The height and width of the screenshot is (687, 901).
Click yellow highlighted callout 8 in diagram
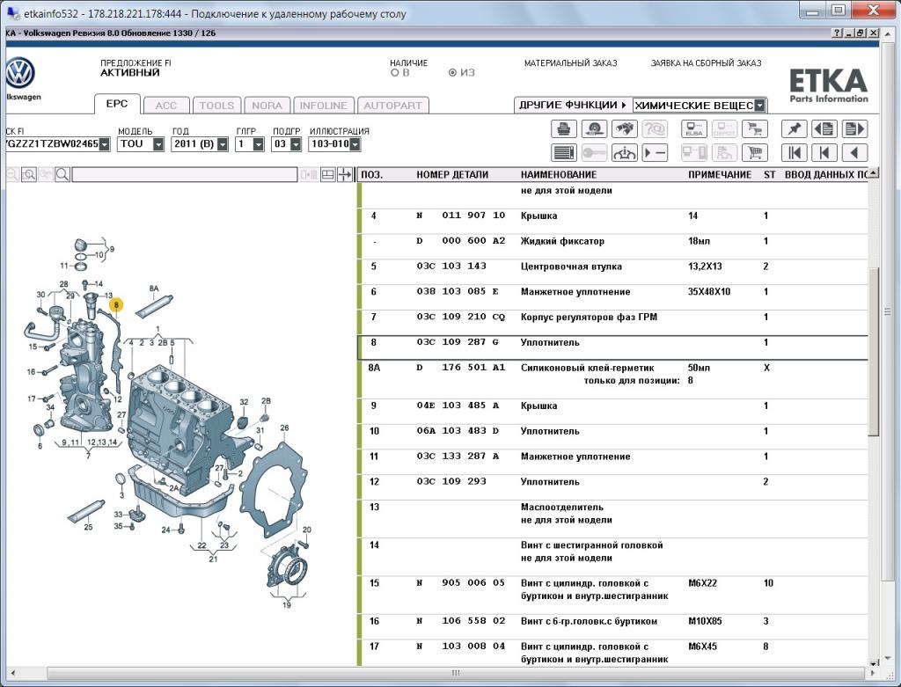[116, 304]
